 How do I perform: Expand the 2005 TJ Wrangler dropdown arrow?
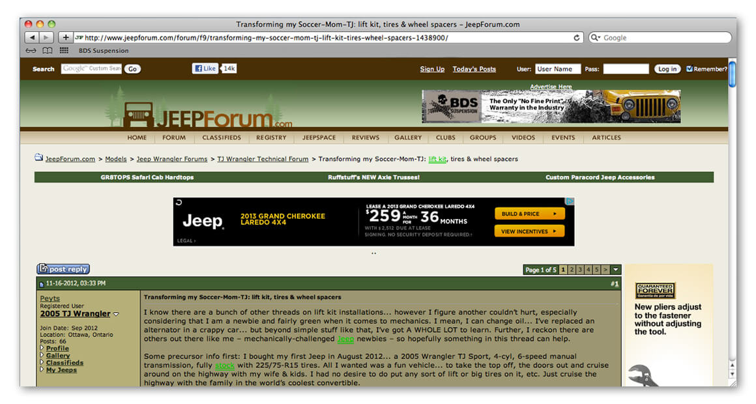[117, 315]
